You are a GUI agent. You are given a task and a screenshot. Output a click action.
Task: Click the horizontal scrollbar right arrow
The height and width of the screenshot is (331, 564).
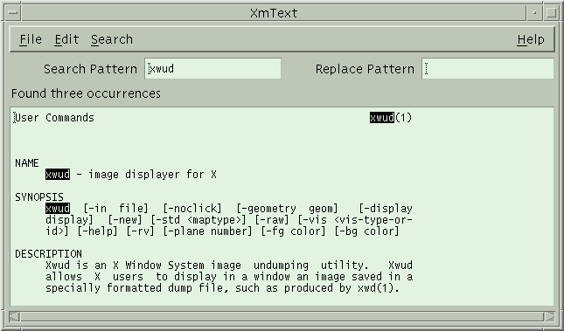coord(550,316)
